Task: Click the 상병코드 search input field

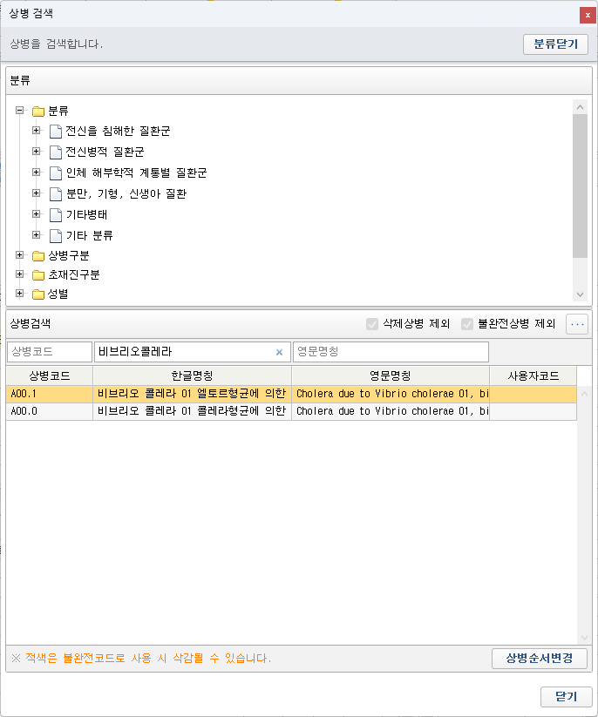Action: pyautogui.click(x=49, y=352)
